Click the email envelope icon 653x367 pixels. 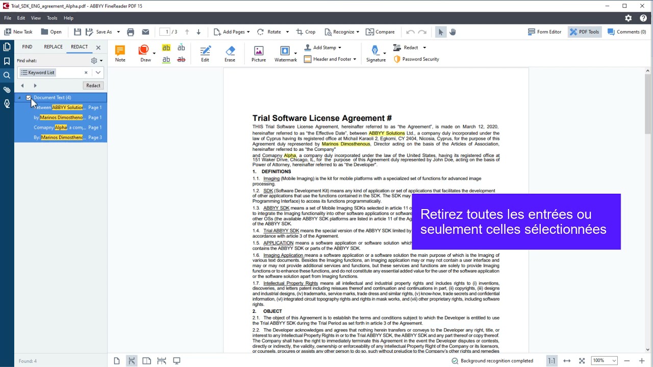[145, 32]
